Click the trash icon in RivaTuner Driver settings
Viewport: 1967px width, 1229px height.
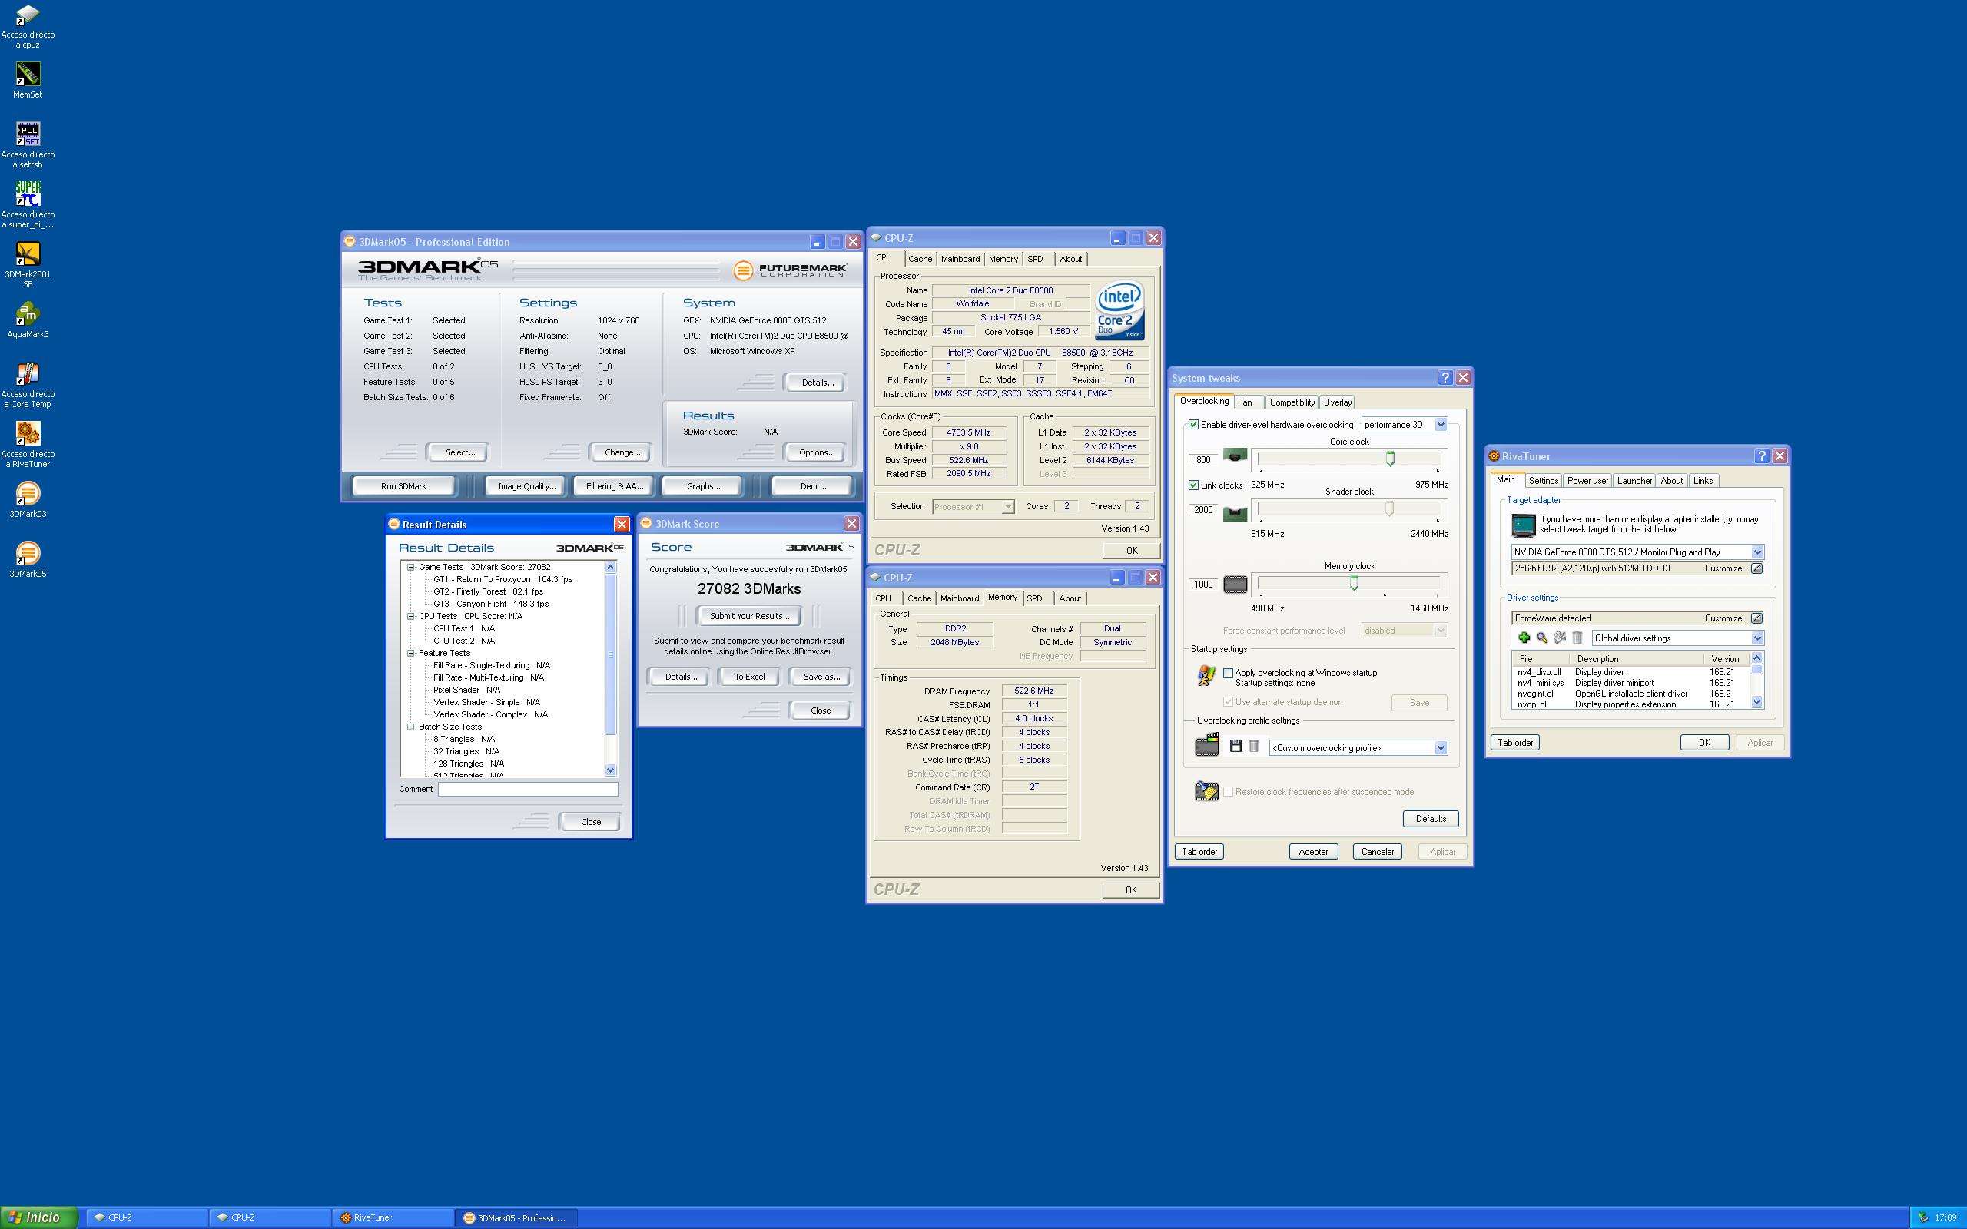1577,638
